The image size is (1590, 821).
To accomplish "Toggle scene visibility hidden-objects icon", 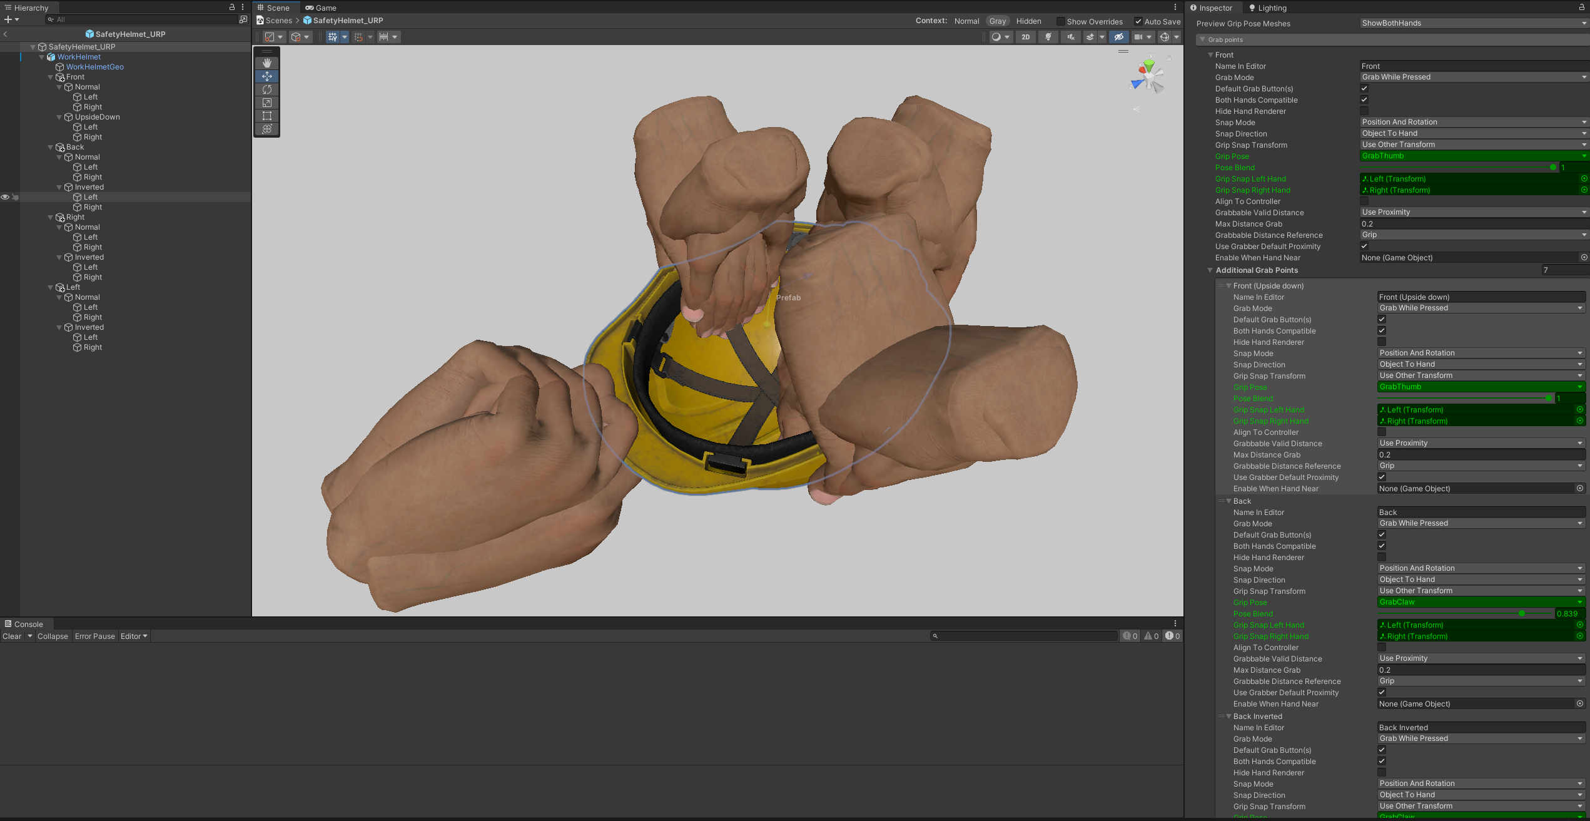I will pyautogui.click(x=1118, y=37).
